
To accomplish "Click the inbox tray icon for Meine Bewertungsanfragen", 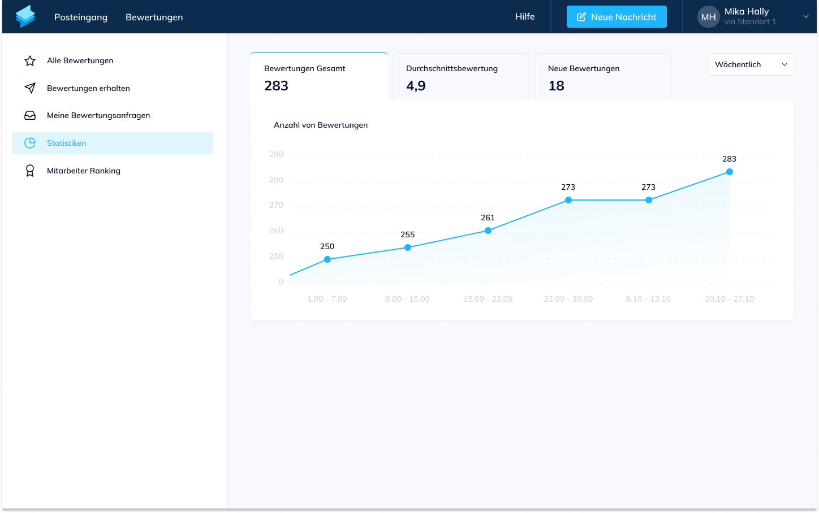I will tap(30, 115).
